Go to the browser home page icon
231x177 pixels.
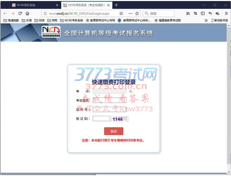coord(27,13)
